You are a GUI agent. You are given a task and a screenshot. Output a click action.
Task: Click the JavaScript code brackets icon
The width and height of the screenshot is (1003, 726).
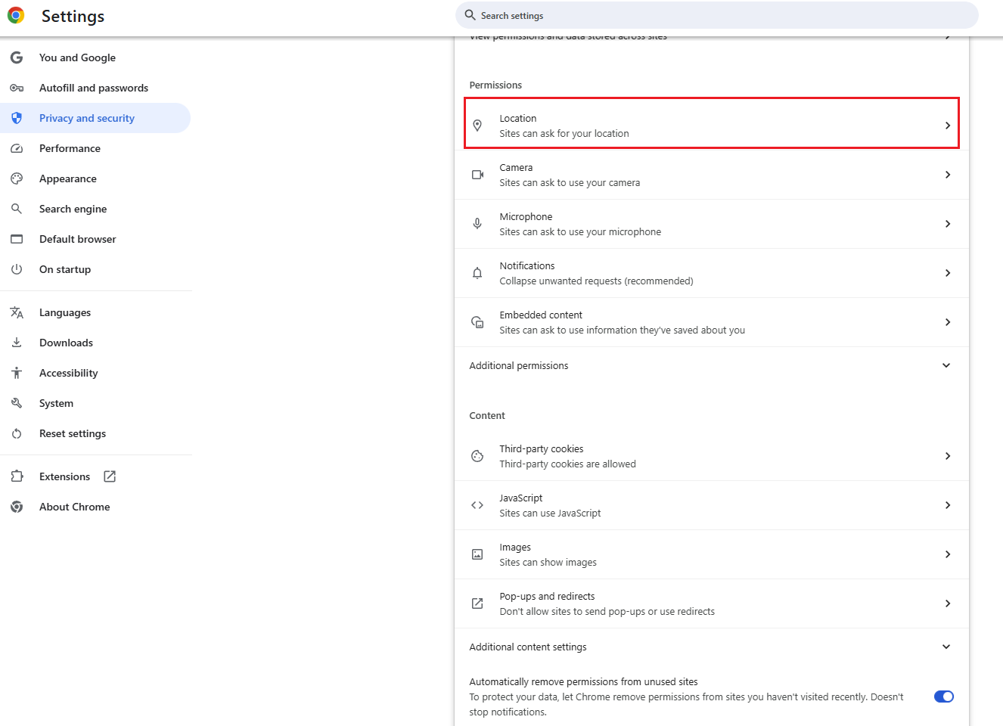(x=477, y=505)
